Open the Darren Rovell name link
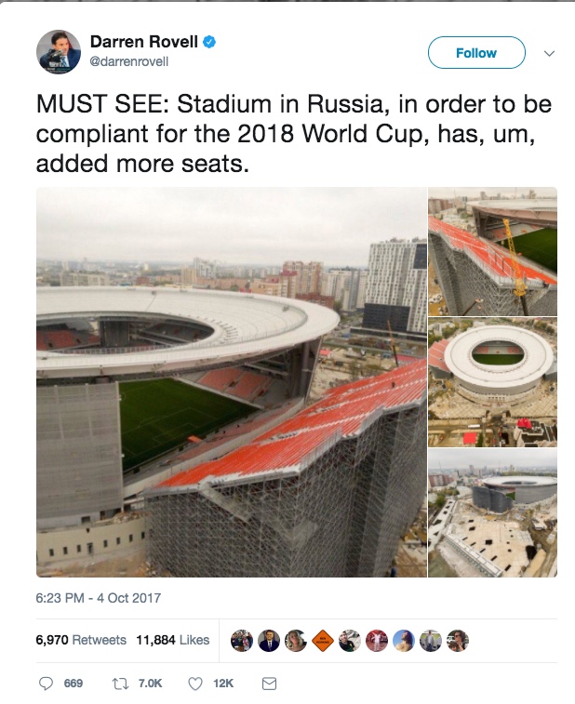Viewport: 575px width, 704px height. 145,42
